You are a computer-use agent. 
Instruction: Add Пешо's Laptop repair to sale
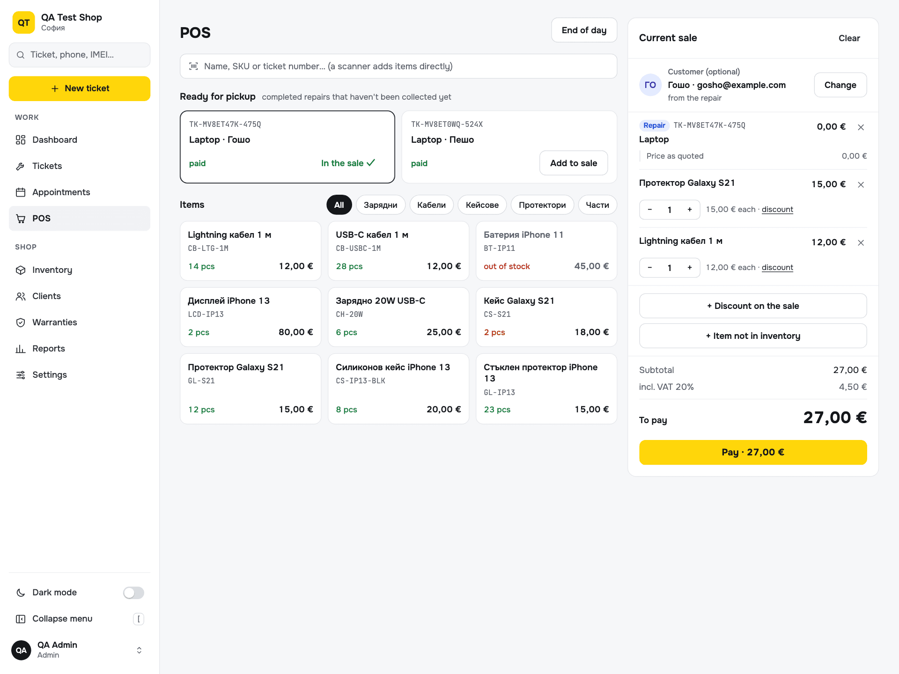coord(574,163)
